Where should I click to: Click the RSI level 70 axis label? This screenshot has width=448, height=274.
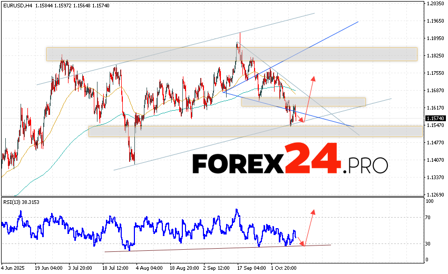coord(430,217)
